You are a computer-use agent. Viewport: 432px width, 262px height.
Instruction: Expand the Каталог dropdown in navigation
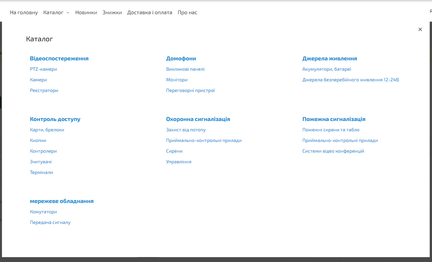56,13
